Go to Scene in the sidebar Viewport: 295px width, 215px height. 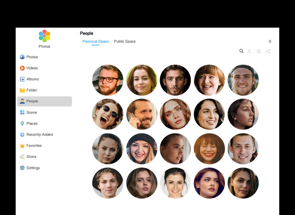coord(31,112)
